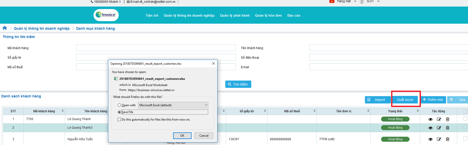468x145 pixels.
Task: Click the home icon in breadcrumb
Action: (x=5, y=28)
